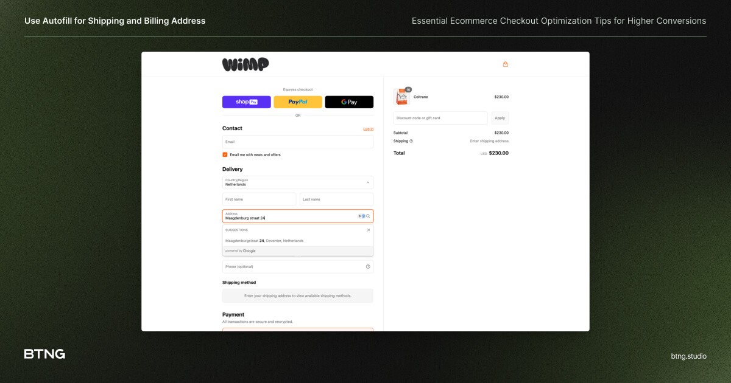Pay with PayPal express checkout
This screenshot has height=383, width=731.
(298, 102)
